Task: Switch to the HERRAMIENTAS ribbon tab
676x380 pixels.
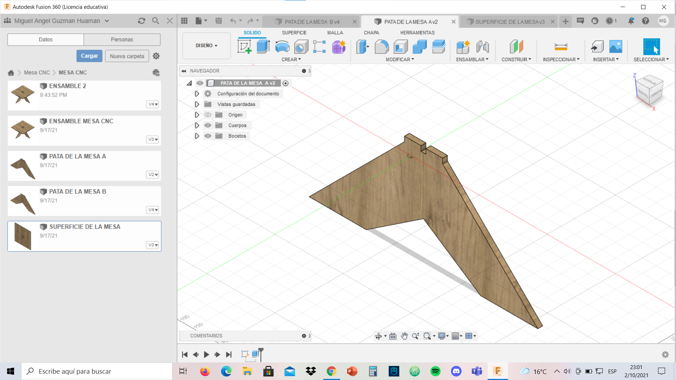Action: 417,33
